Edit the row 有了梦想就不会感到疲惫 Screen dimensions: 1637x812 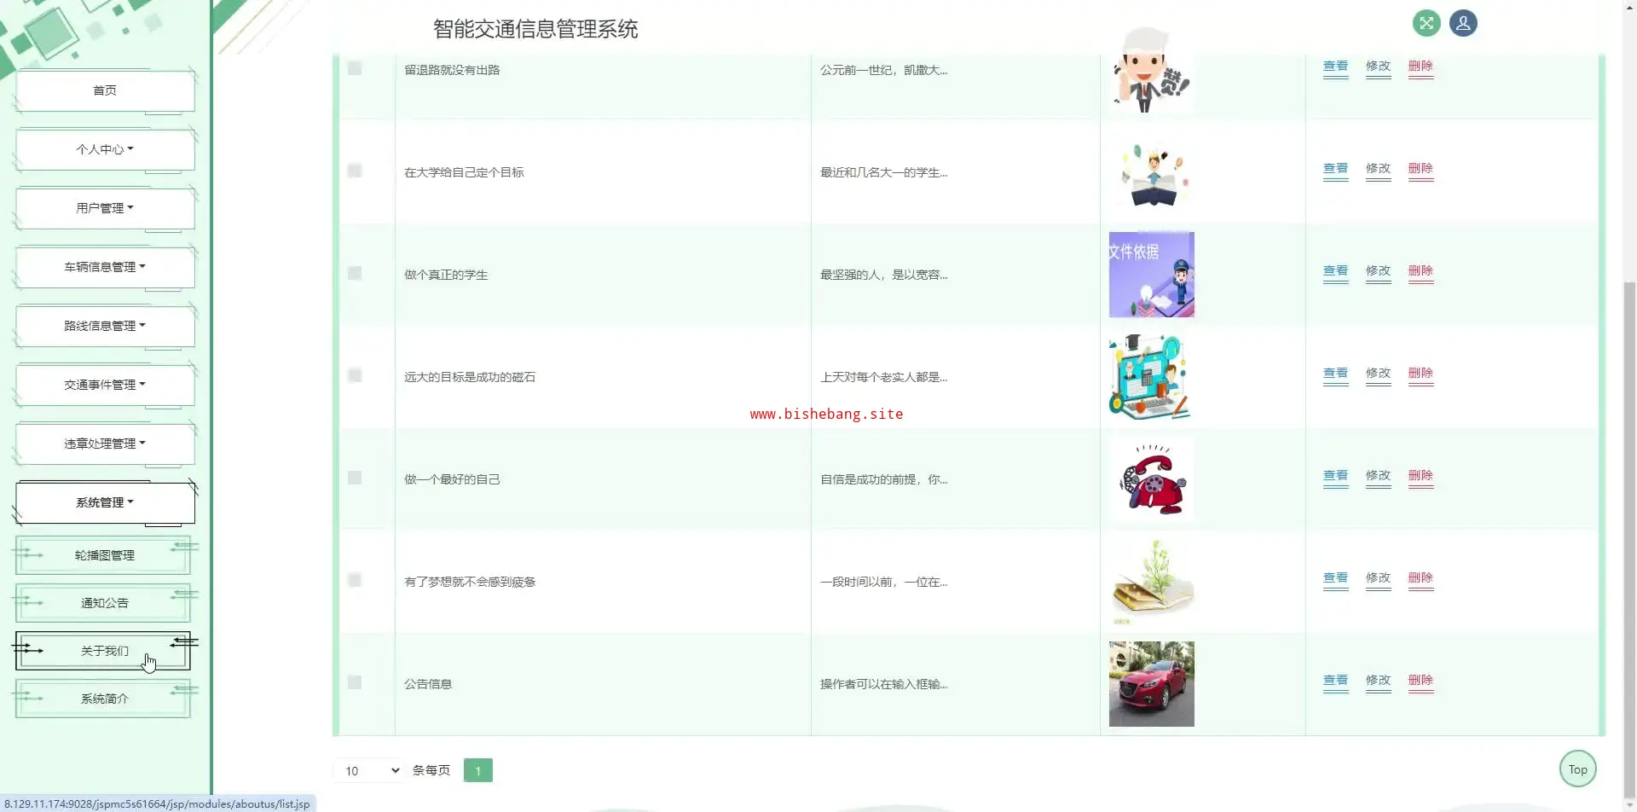point(1379,578)
